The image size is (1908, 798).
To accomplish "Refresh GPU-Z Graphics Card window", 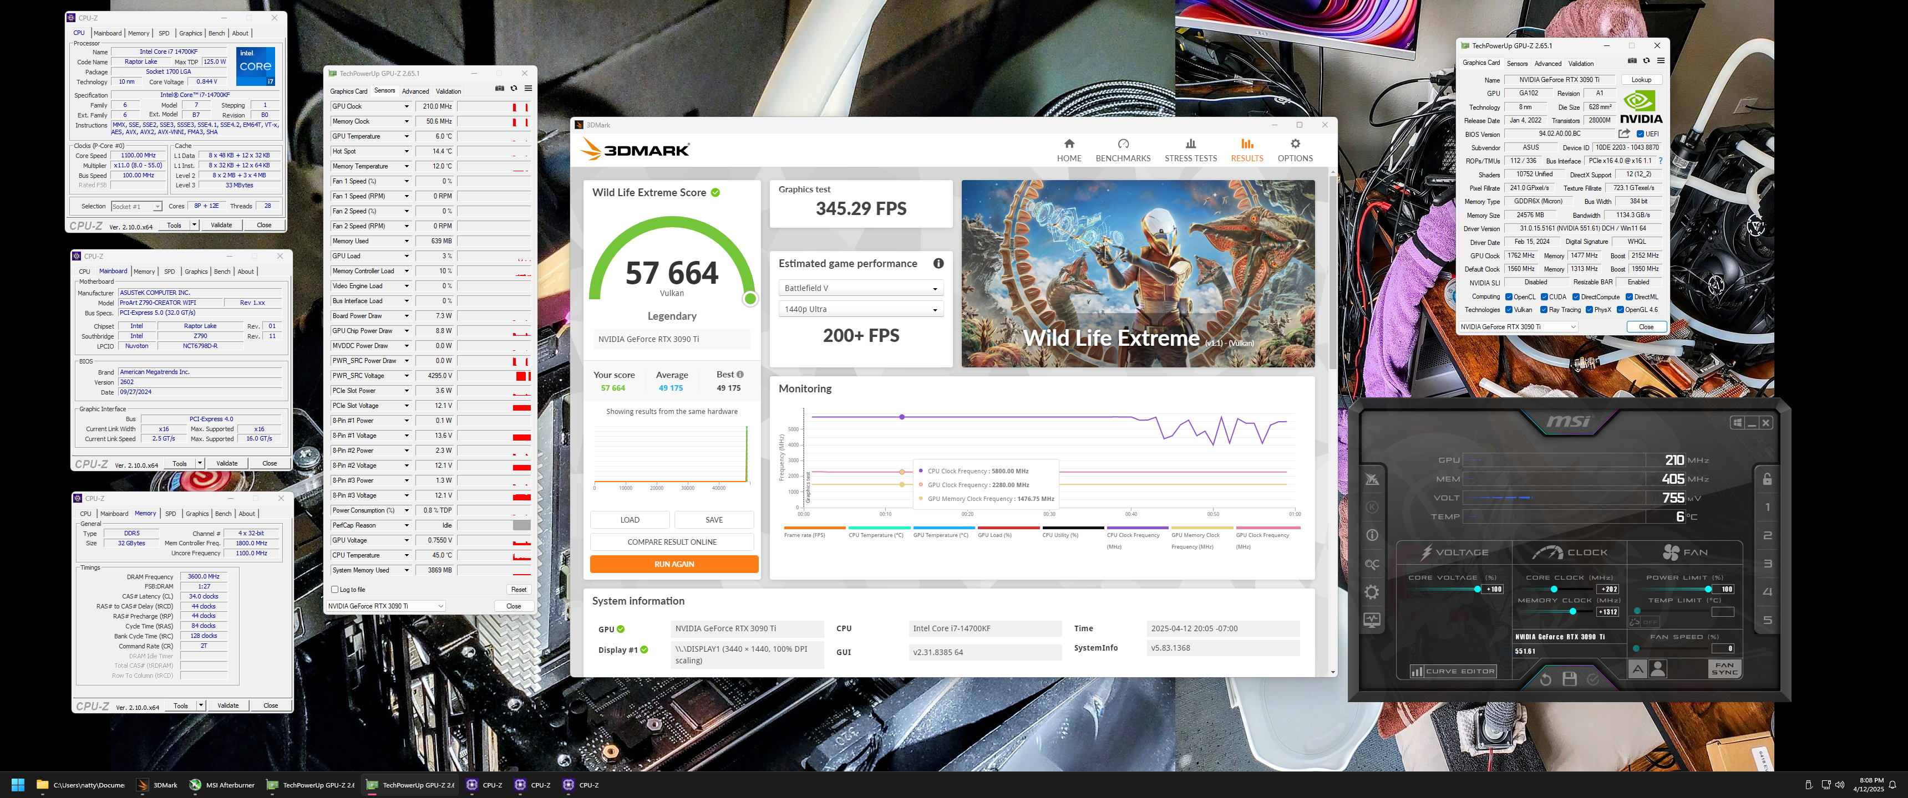I will pyautogui.click(x=1647, y=61).
